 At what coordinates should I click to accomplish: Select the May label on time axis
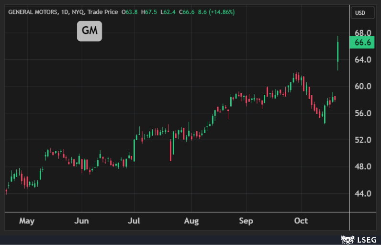coord(27,221)
